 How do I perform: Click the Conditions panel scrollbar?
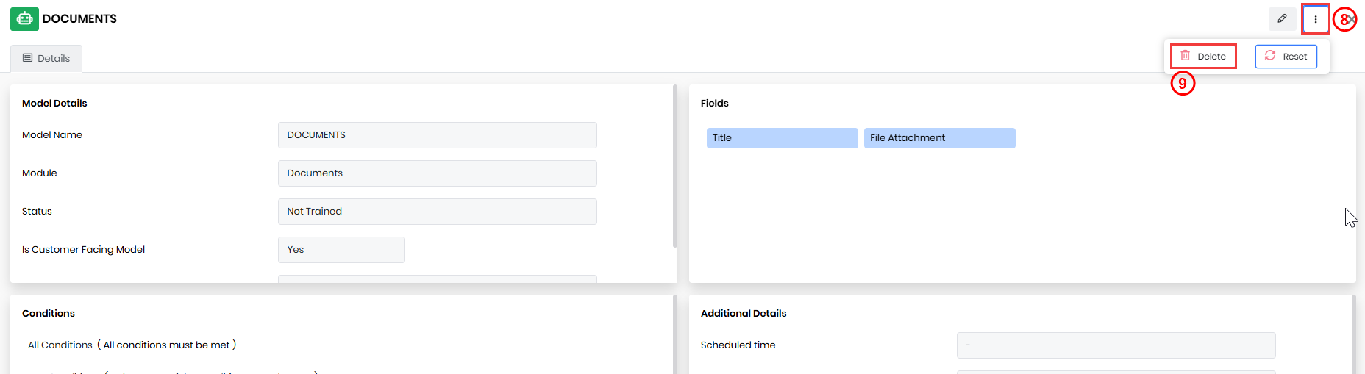pos(675,334)
